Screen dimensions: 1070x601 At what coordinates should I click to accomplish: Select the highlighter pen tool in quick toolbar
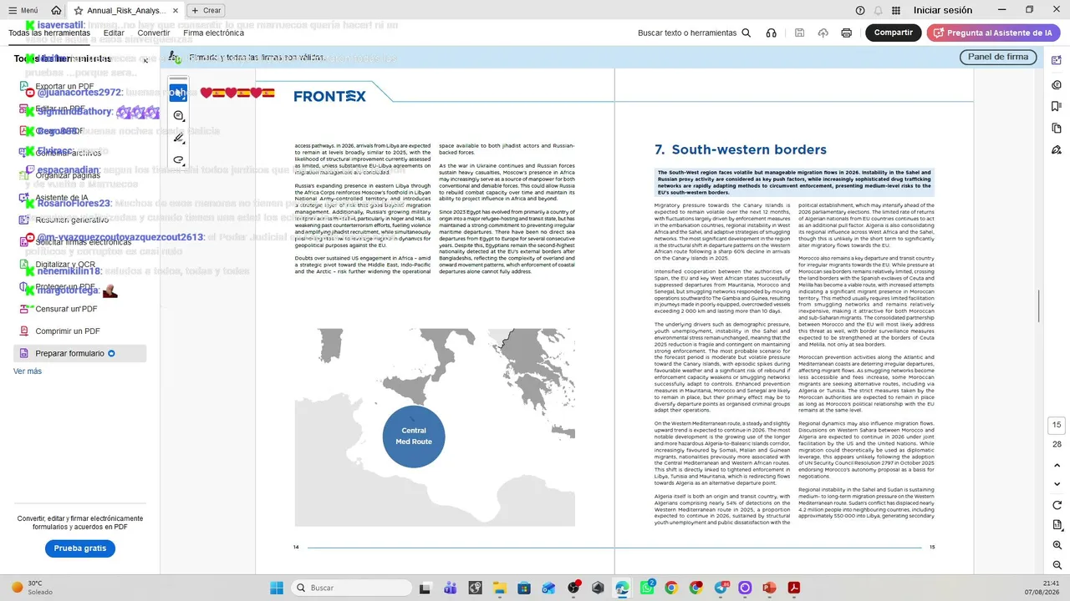click(x=178, y=138)
